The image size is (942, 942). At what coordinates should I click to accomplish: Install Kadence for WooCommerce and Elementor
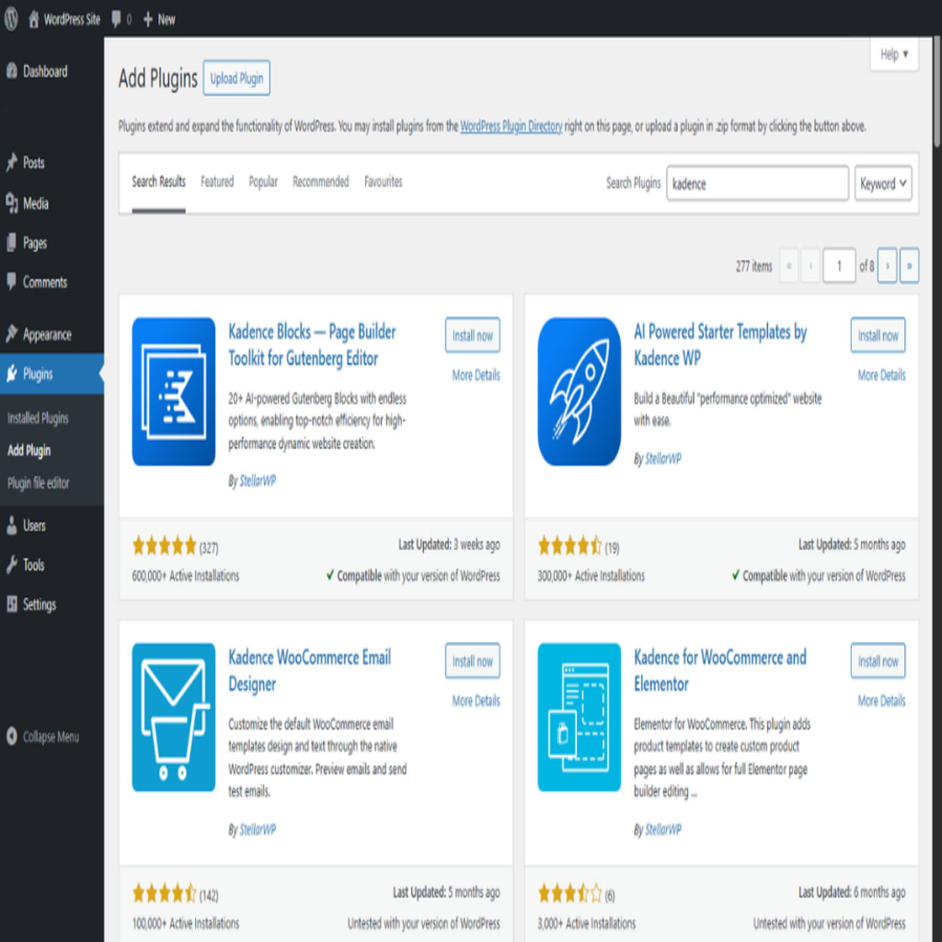pos(879,661)
